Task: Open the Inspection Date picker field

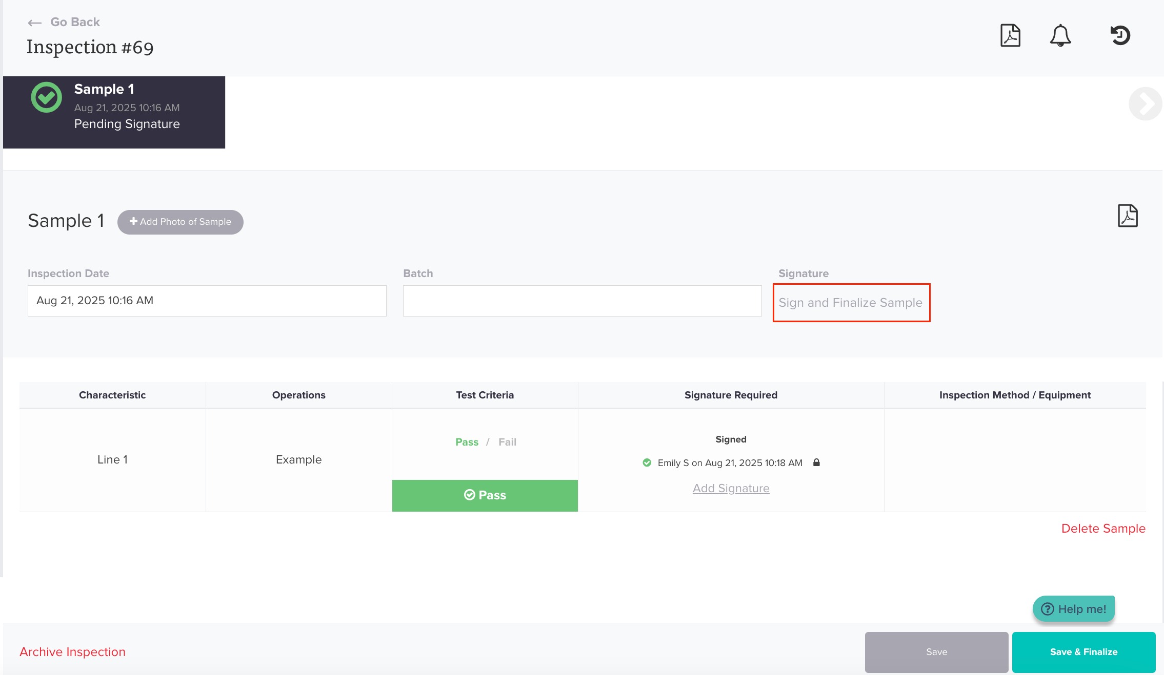Action: [207, 301]
